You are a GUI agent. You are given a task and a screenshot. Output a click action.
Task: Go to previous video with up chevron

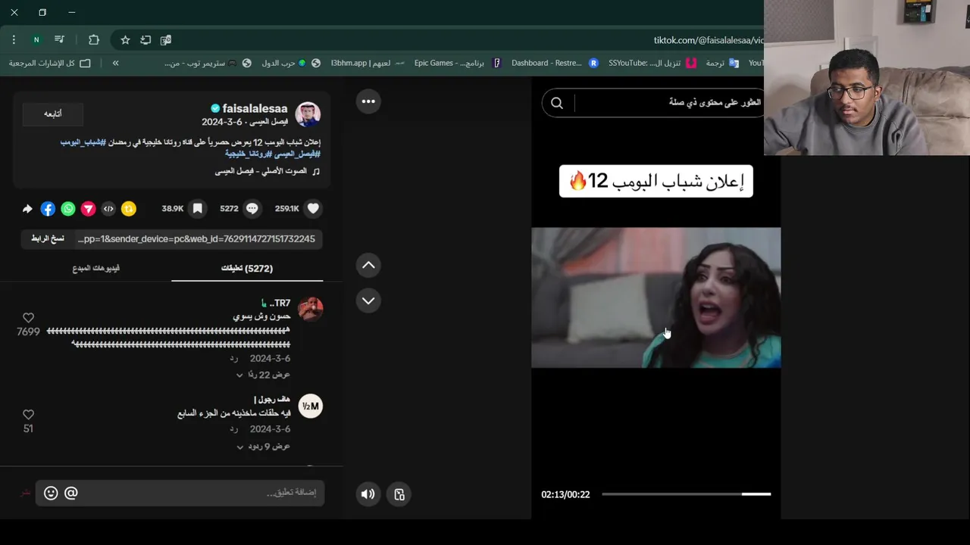coord(368,265)
